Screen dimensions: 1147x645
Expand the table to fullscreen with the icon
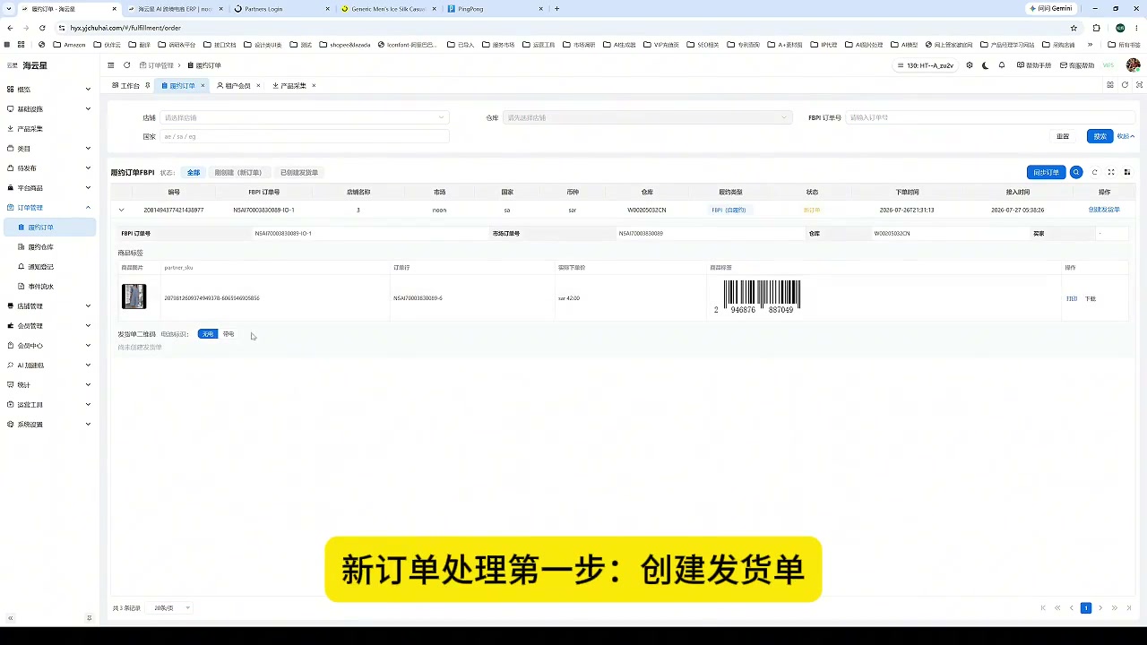1111,172
